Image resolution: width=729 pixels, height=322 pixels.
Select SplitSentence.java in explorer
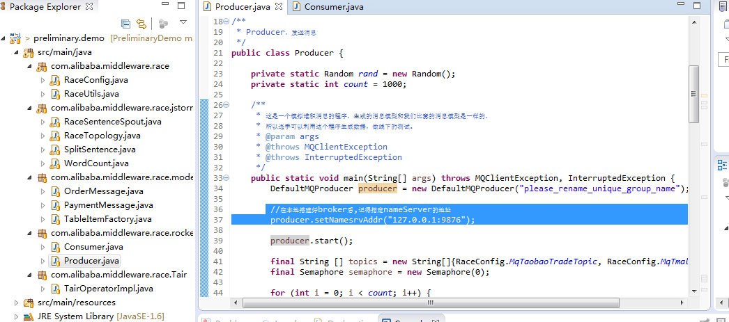pos(100,150)
